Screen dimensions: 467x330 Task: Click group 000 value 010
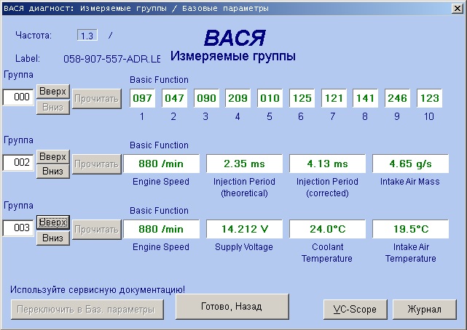[x=270, y=98]
